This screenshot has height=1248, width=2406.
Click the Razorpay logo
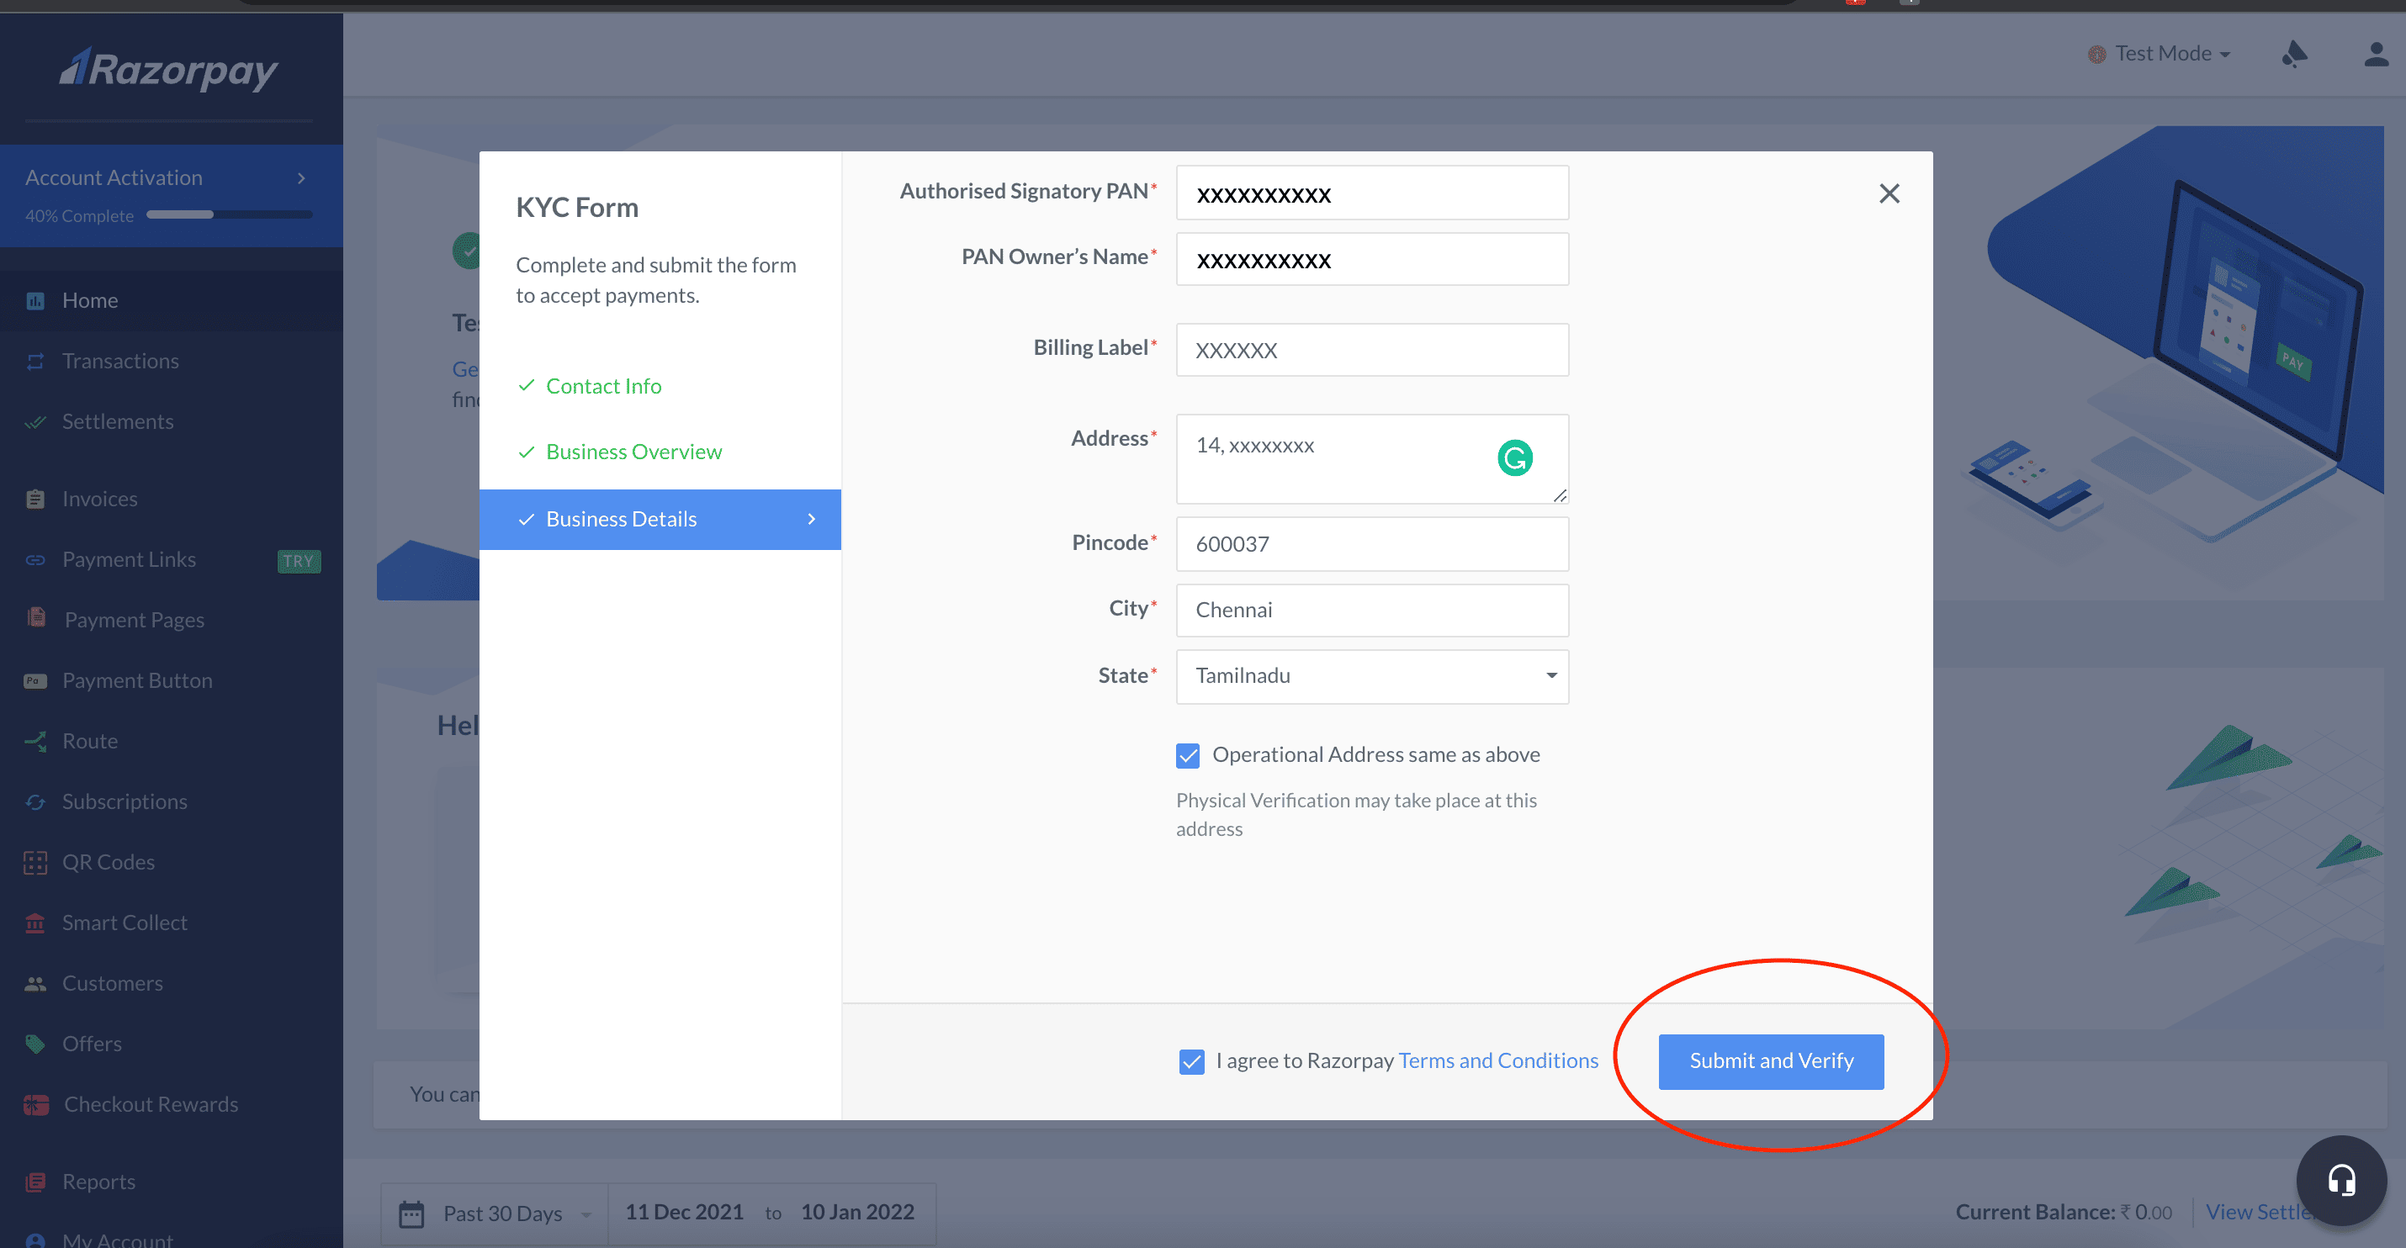[169, 70]
